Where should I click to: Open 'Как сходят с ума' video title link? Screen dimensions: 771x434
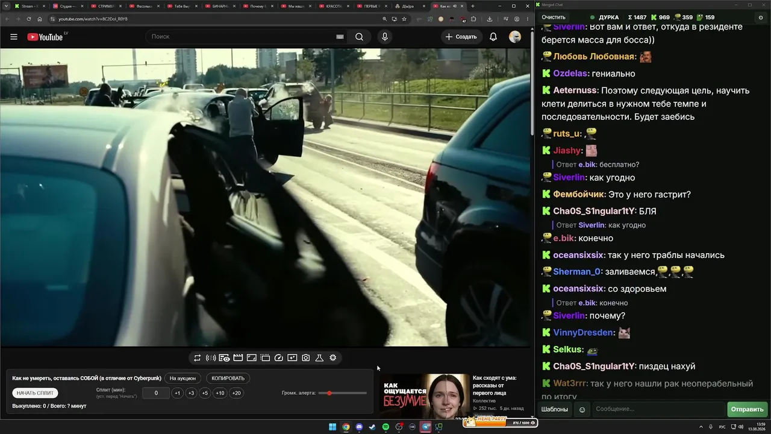pyautogui.click(x=495, y=386)
